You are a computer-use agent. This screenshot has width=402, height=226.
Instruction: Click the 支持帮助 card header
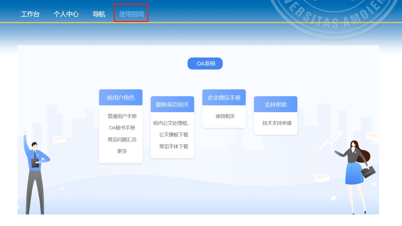click(276, 104)
